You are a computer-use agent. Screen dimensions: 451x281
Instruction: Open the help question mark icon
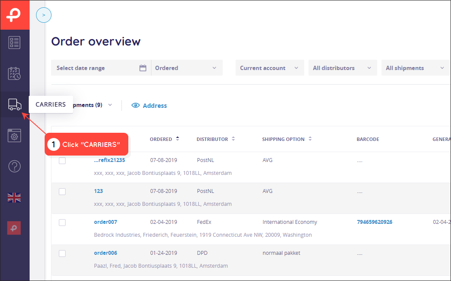coord(15,166)
